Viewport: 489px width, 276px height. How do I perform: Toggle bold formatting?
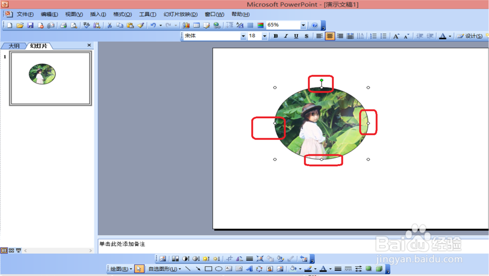point(276,36)
